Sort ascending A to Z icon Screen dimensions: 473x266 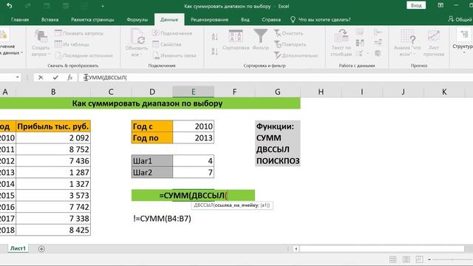[215, 37]
